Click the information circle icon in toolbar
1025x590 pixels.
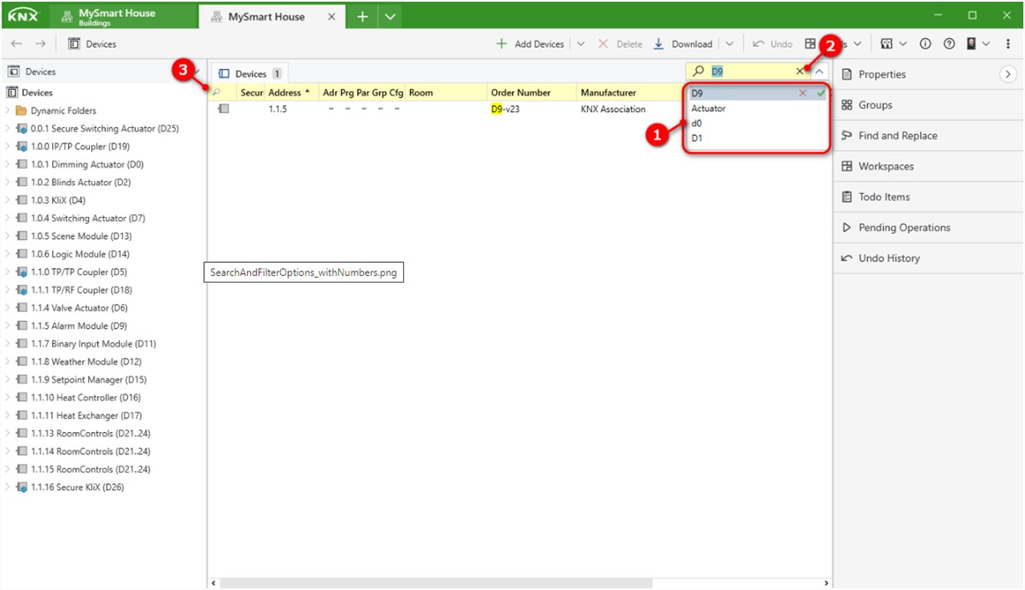pyautogui.click(x=925, y=44)
